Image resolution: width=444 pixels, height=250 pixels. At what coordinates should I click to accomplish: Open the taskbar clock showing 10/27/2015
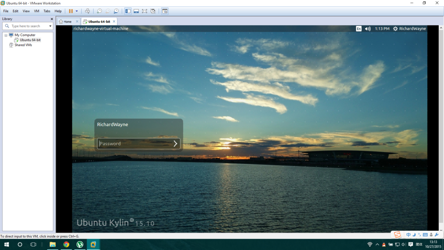coord(433,244)
